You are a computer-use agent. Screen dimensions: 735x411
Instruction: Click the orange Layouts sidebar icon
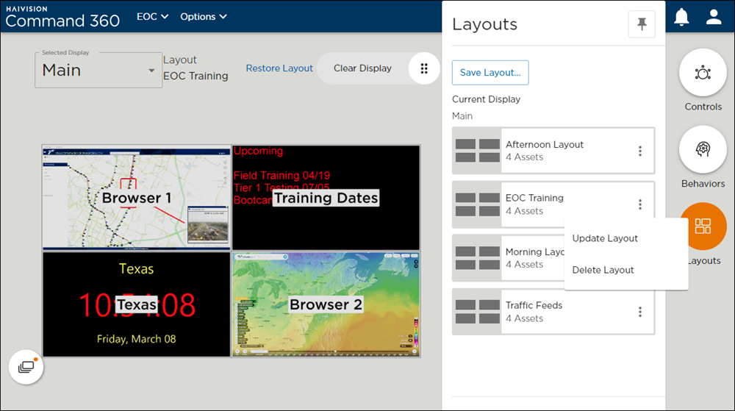click(703, 226)
